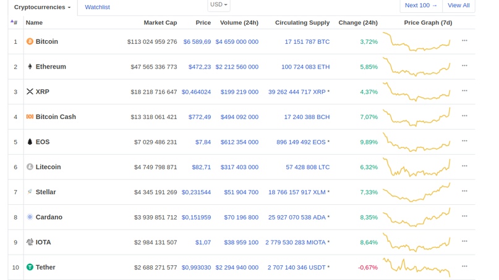This screenshot has height=280, width=499.
Task: Open the three-dot menu for EOS row
Action: click(464, 141)
